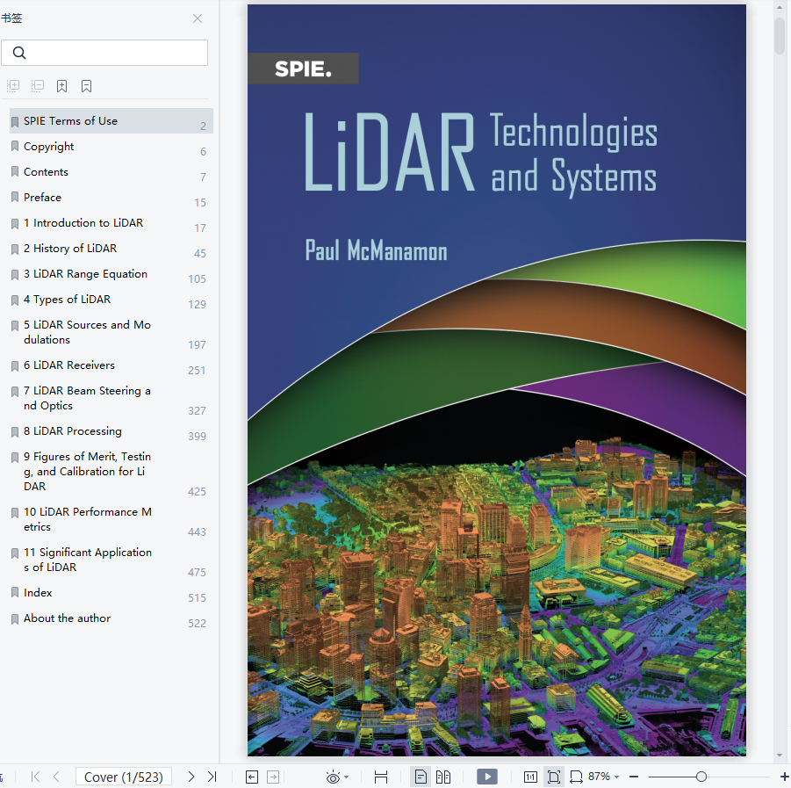Delete the selected bookmark
The height and width of the screenshot is (788, 791).
point(86,86)
